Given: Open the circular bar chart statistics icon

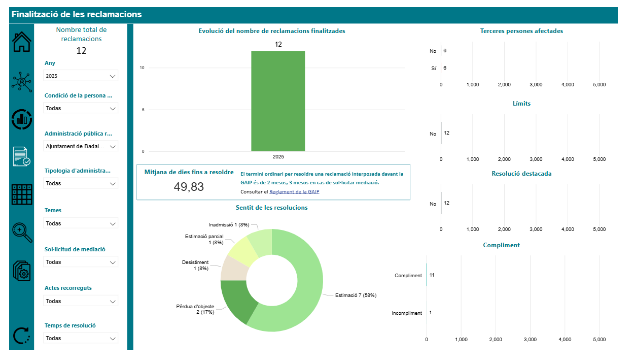Looking at the screenshot, I should 21,119.
